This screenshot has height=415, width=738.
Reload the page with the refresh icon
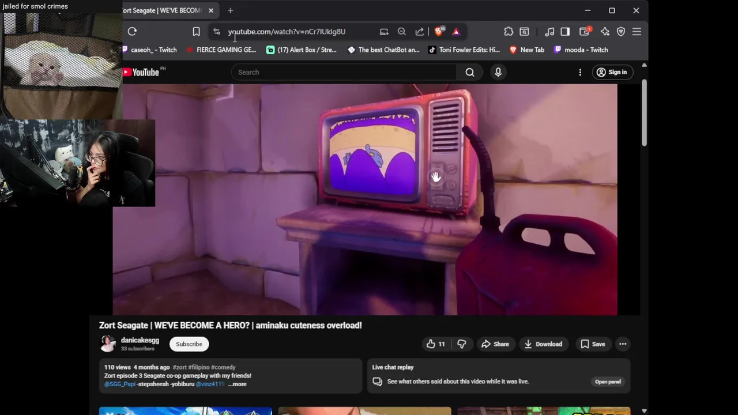click(132, 32)
